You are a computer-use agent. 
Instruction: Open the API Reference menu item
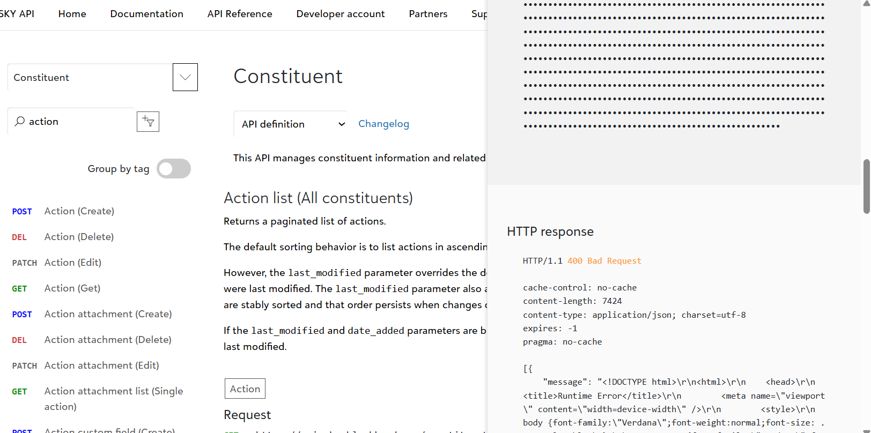click(x=240, y=14)
